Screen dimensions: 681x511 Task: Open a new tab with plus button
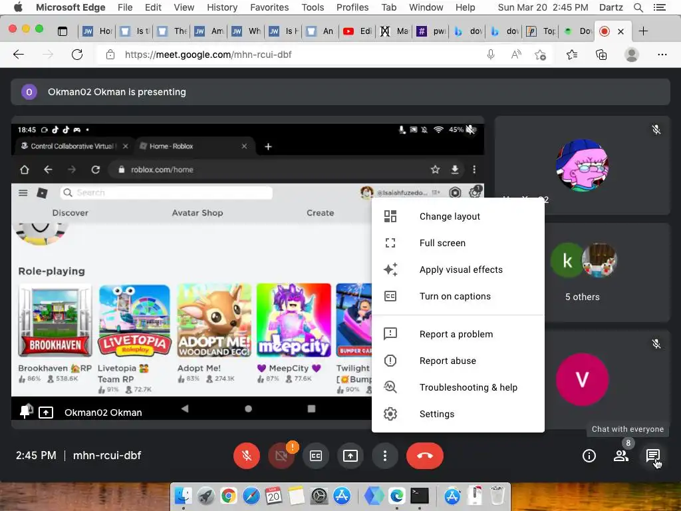click(x=643, y=31)
